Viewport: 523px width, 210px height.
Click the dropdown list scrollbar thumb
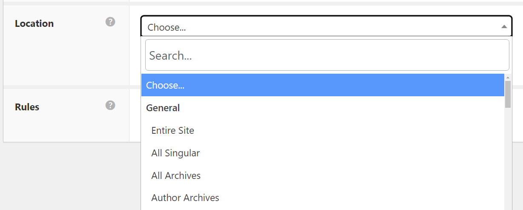[x=508, y=94]
